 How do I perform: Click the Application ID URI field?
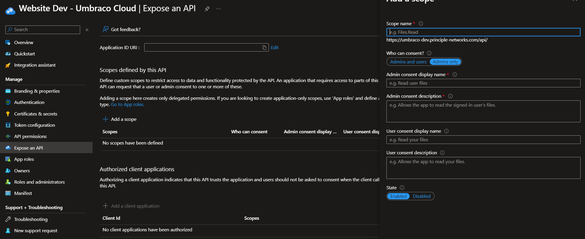click(206, 48)
